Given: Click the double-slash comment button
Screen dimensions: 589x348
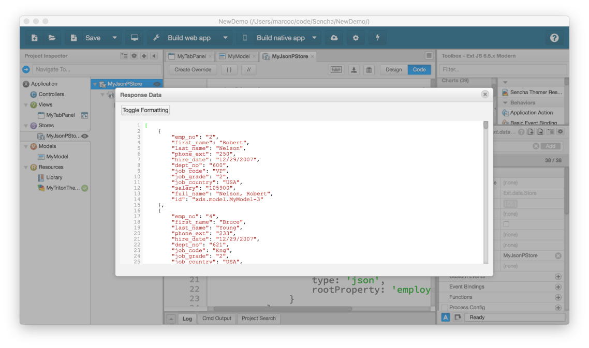Looking at the screenshot, I should click(248, 69).
